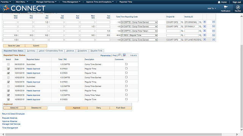This screenshot has height=136, width=243.
Task: Click the Save for Later button
Action: point(14,46)
